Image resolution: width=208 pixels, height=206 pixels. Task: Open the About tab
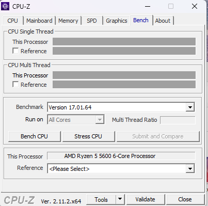(x=163, y=21)
